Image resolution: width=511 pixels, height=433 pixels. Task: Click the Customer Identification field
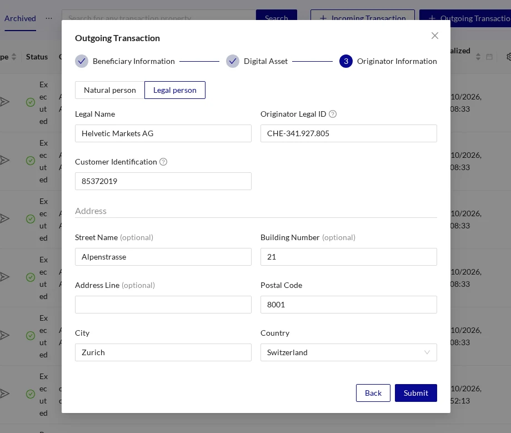163,181
